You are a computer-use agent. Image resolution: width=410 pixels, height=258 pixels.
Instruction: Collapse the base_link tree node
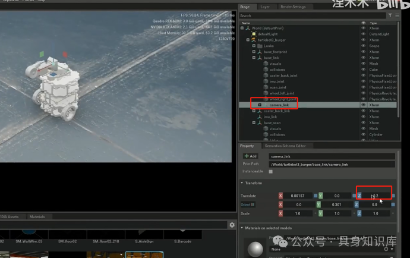pos(254,58)
